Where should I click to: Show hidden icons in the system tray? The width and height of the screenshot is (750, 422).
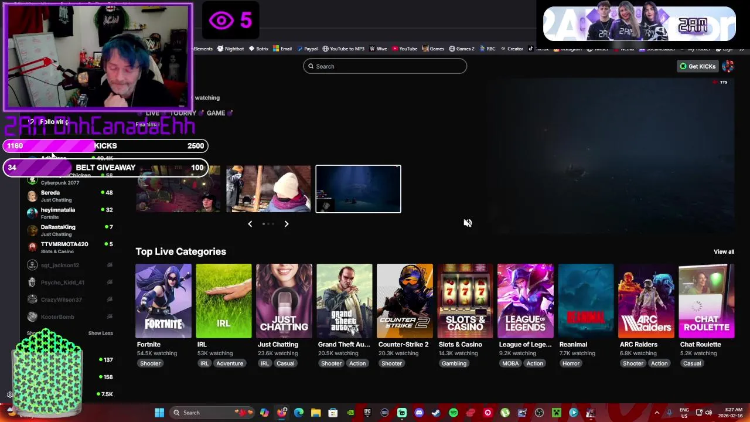[657, 413]
